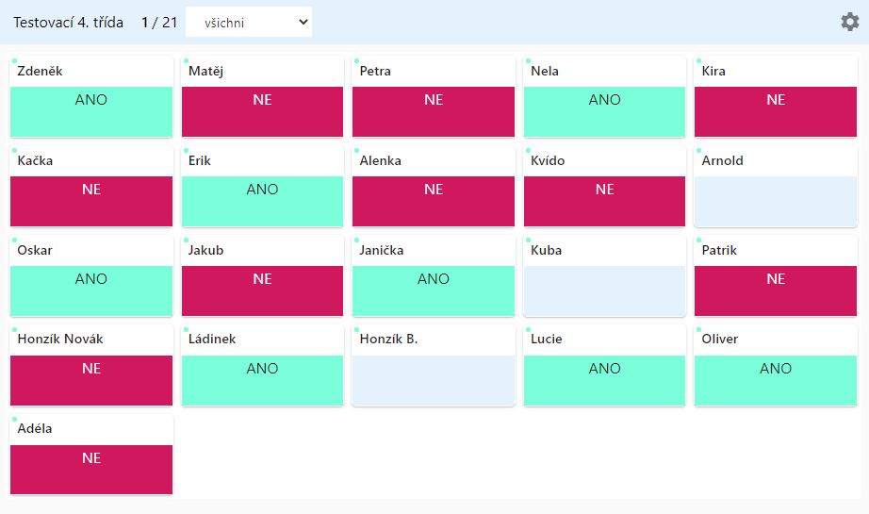Click Arnold's empty answer area
The height and width of the screenshot is (514, 869).
[776, 201]
